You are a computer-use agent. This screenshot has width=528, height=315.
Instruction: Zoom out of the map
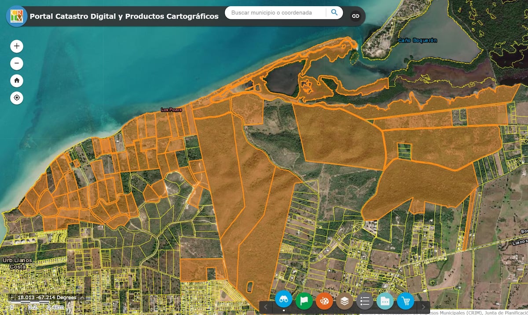click(17, 64)
